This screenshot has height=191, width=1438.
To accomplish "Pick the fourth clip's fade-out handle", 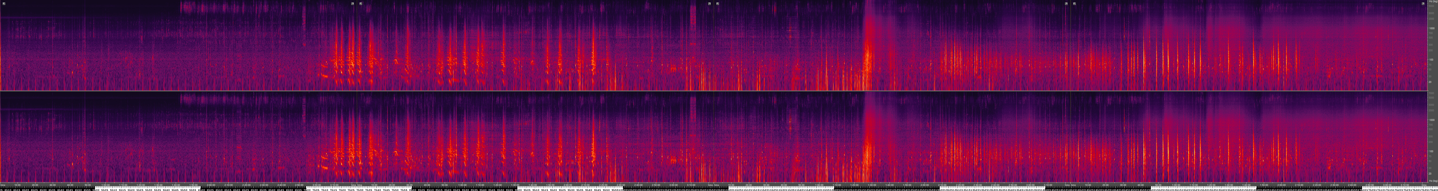I will (1422, 3).
